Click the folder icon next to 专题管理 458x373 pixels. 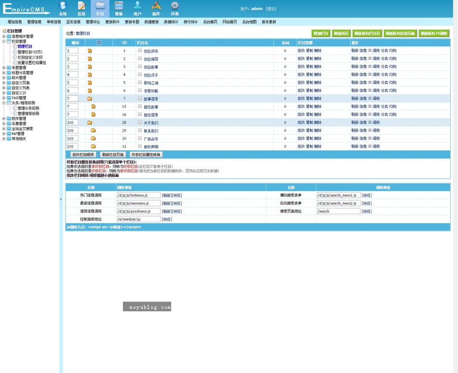point(9,68)
